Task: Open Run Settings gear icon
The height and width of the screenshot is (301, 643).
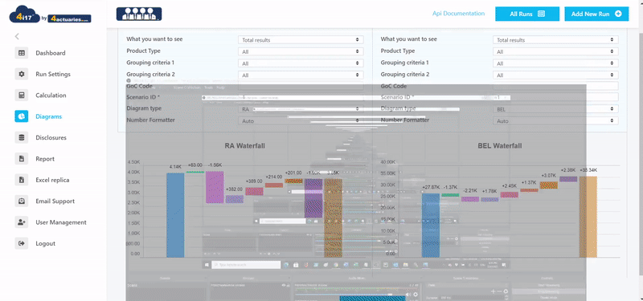Action: point(22,74)
